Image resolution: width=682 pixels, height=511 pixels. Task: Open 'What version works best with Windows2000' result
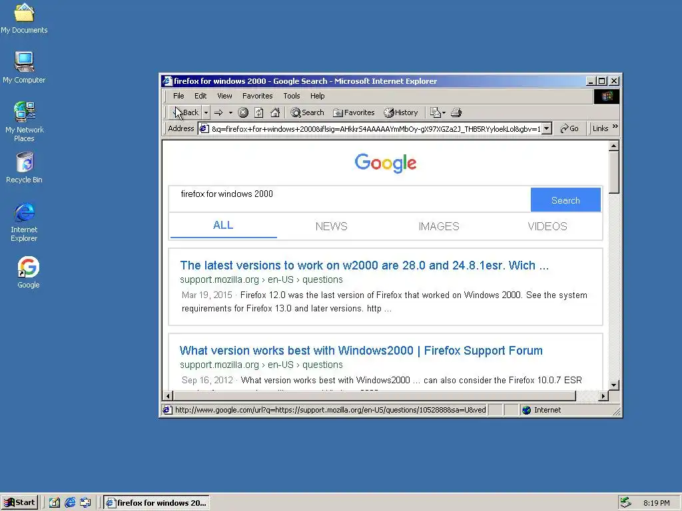coord(361,350)
